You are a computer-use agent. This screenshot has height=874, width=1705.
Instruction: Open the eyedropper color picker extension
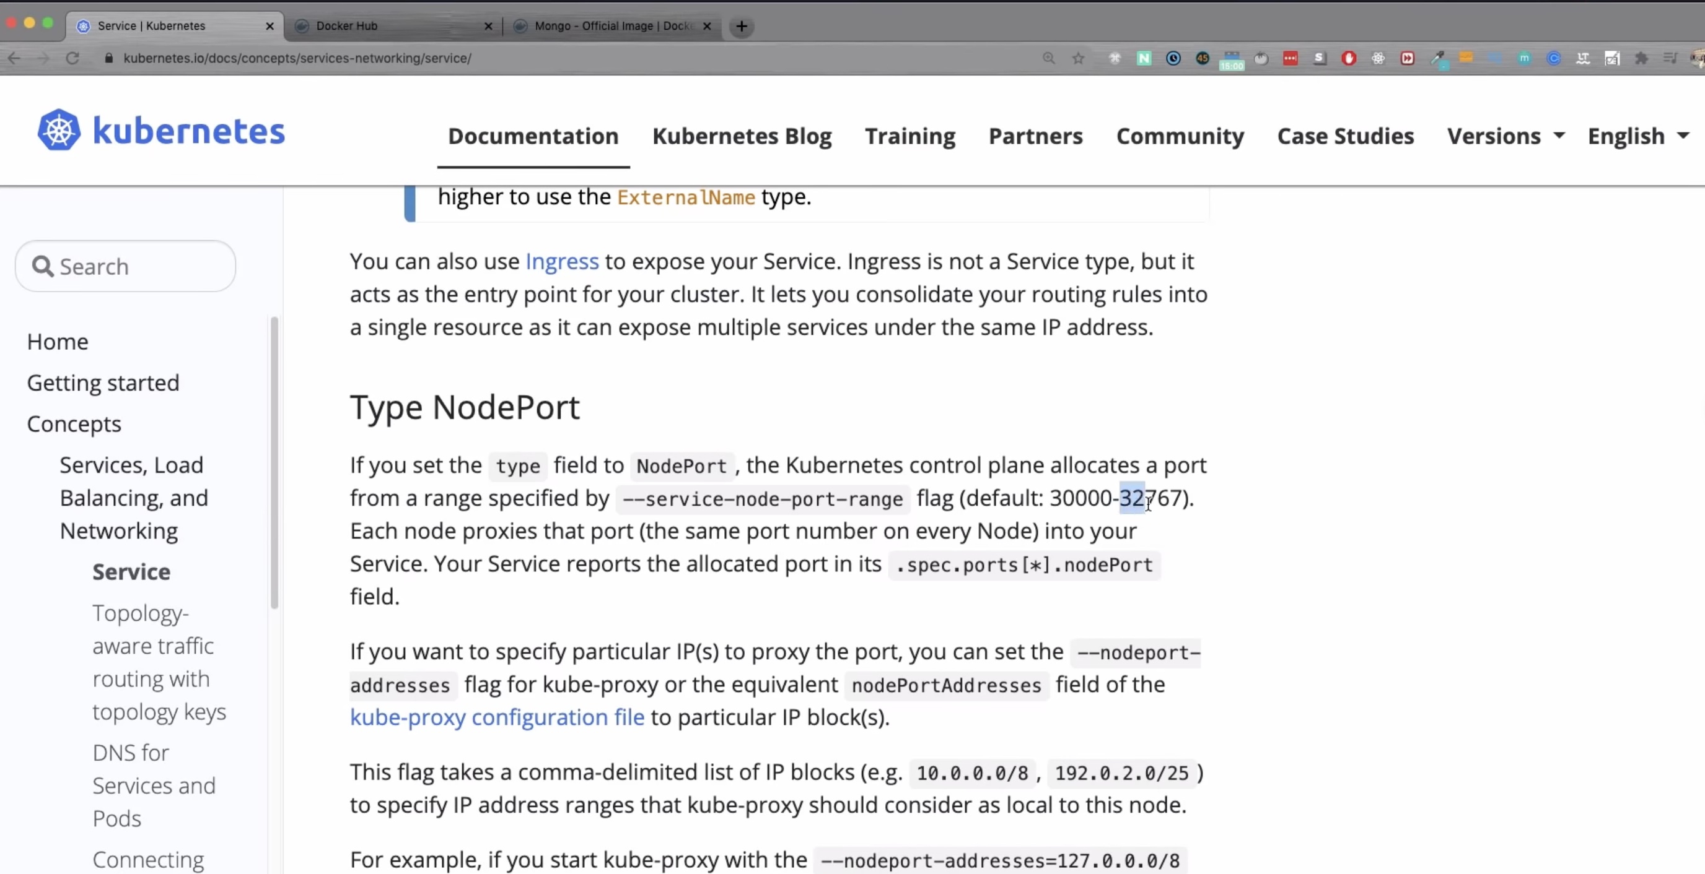[x=1437, y=59]
